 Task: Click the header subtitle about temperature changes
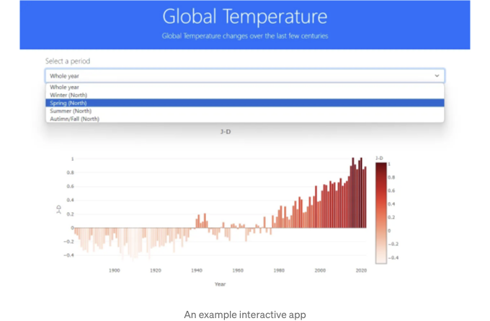[x=245, y=36]
